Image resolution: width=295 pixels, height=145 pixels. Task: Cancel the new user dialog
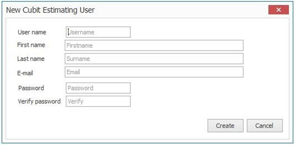pyautogui.click(x=265, y=126)
